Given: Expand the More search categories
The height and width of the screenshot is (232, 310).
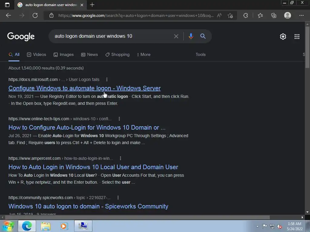Looking at the screenshot, I should [x=143, y=55].
